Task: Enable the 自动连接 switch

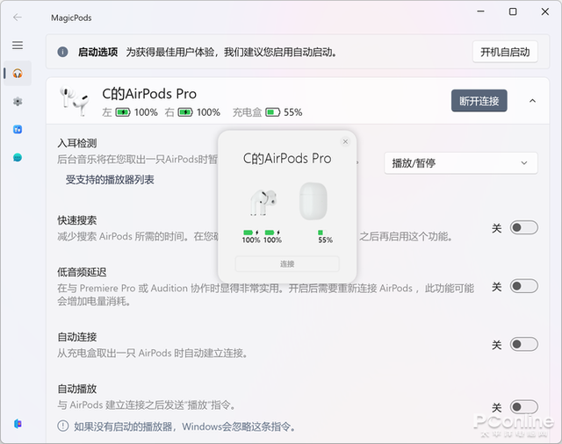Action: coord(523,345)
